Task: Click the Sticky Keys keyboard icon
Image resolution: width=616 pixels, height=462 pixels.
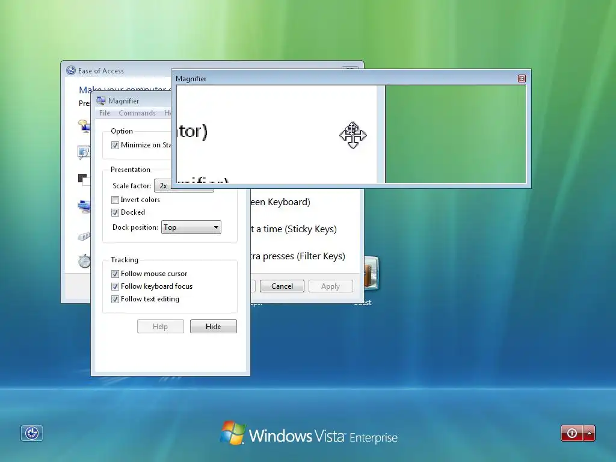Action: pyautogui.click(x=84, y=236)
